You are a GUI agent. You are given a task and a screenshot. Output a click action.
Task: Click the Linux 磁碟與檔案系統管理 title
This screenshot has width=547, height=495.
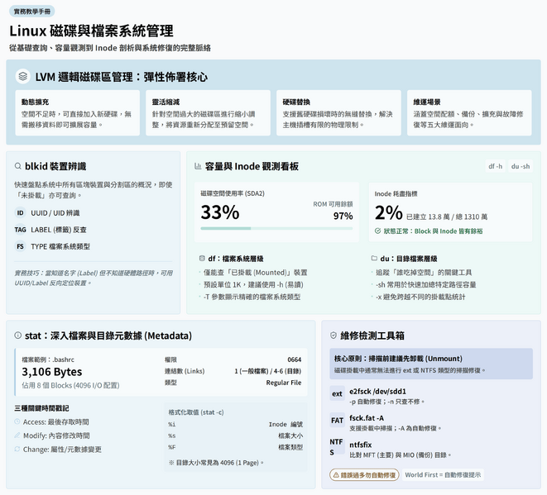[91, 31]
